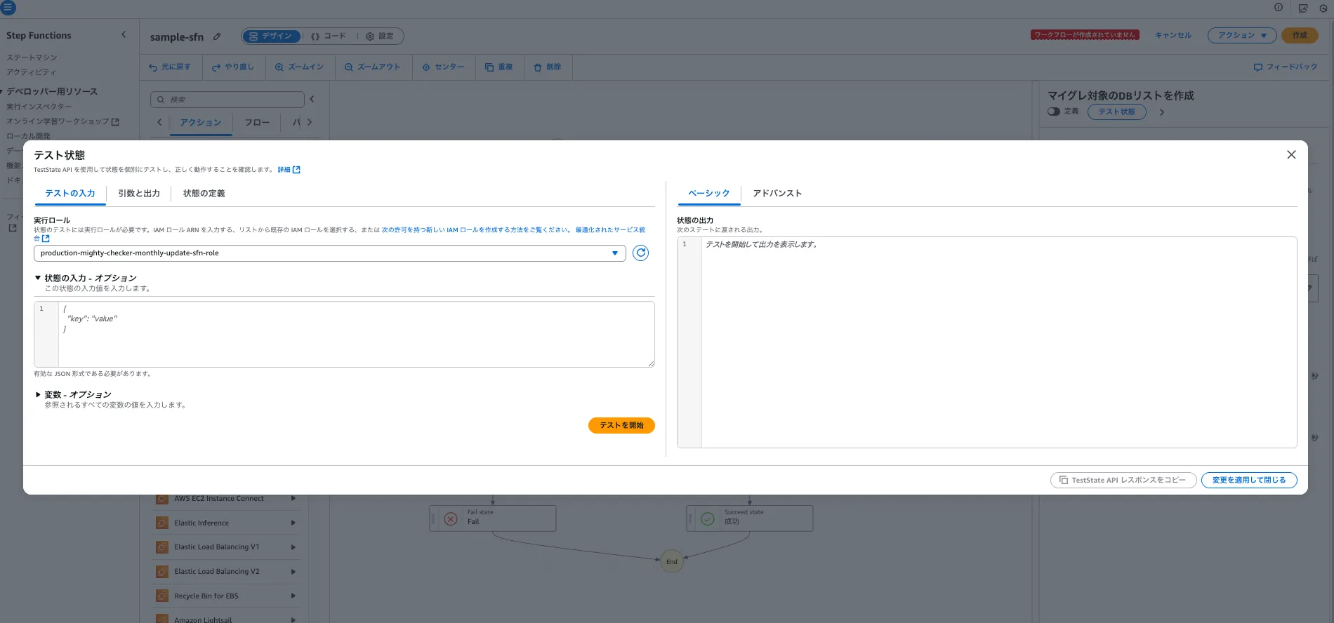Toggle the 定義 switch
Image resolution: width=1334 pixels, height=623 pixels.
[1053, 112]
